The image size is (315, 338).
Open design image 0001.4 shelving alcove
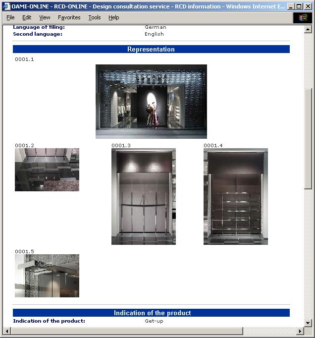236,196
